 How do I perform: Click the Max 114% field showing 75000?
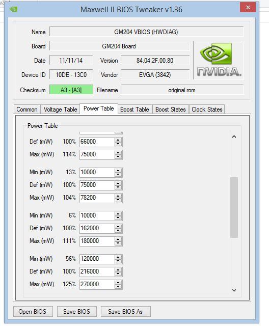coord(97,154)
